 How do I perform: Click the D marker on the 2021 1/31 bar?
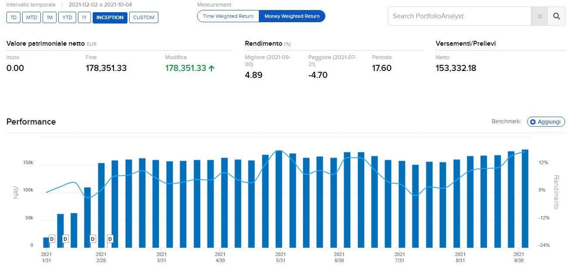tap(51, 239)
